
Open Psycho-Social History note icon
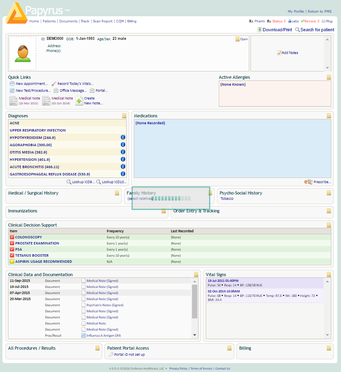coord(329,193)
